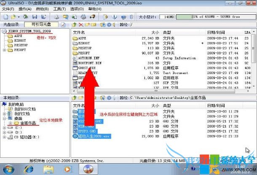Sort disc file list by 日期/时间 header
This screenshot has height=175, width=257.
[x=224, y=32]
